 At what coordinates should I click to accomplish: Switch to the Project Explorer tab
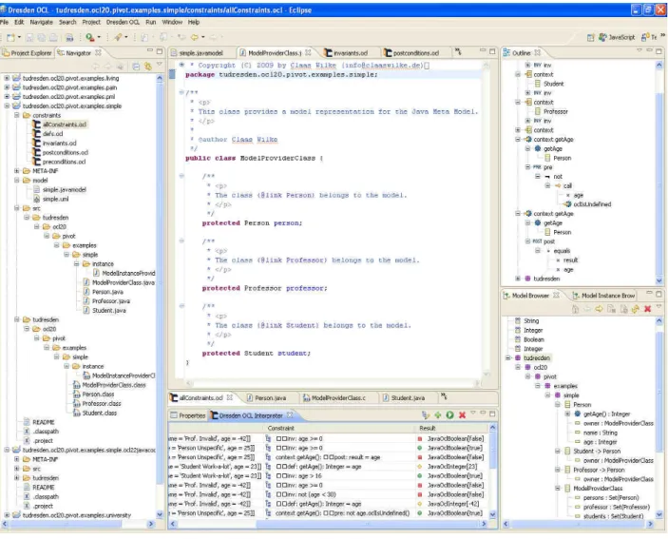pyautogui.click(x=27, y=53)
